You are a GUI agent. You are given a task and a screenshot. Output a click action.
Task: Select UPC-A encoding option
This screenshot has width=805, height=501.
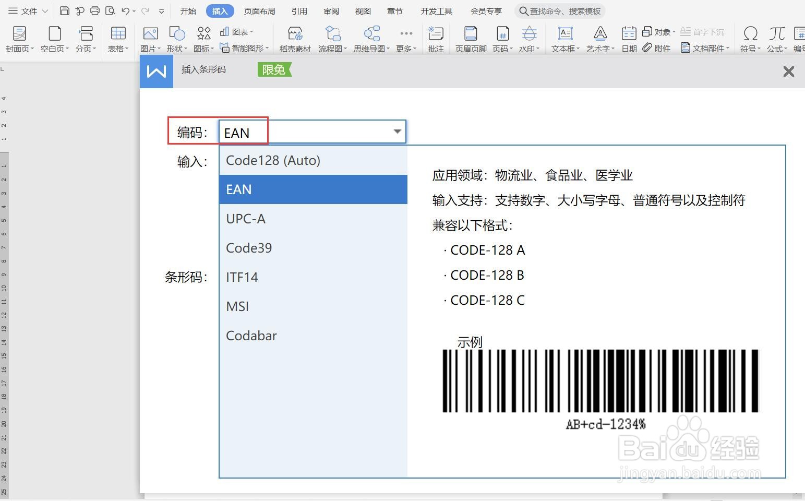coord(313,219)
